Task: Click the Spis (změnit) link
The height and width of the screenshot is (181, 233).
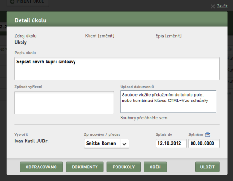Action: (169, 36)
